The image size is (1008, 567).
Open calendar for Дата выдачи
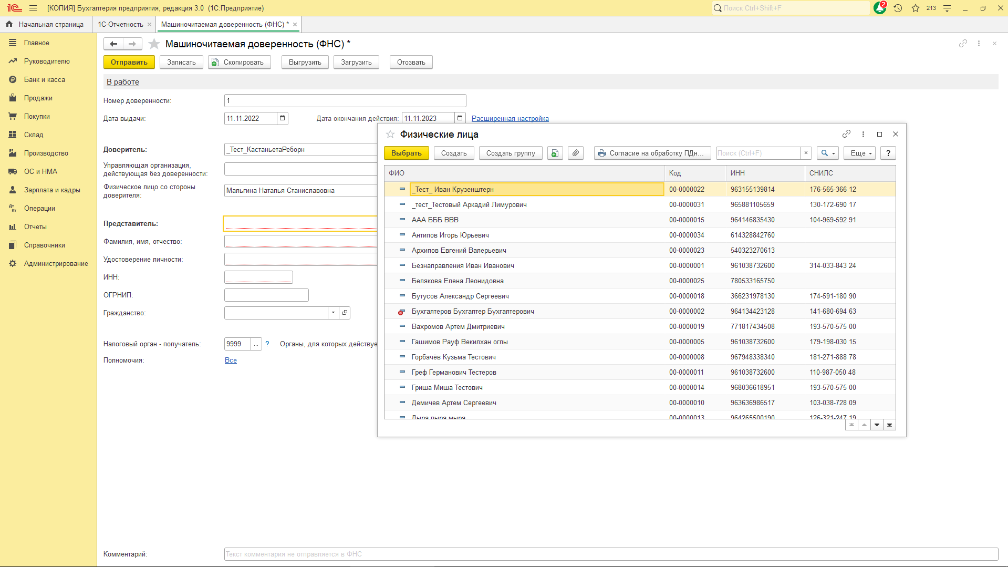point(283,118)
